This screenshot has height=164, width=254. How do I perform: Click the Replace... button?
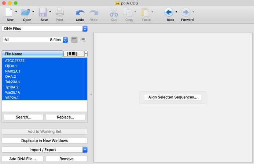[66, 117]
